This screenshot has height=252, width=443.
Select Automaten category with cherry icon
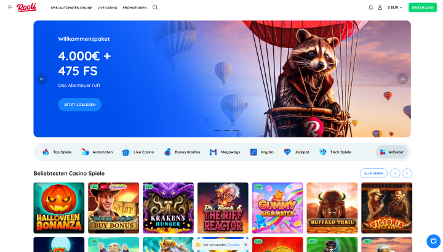pyautogui.click(x=97, y=152)
